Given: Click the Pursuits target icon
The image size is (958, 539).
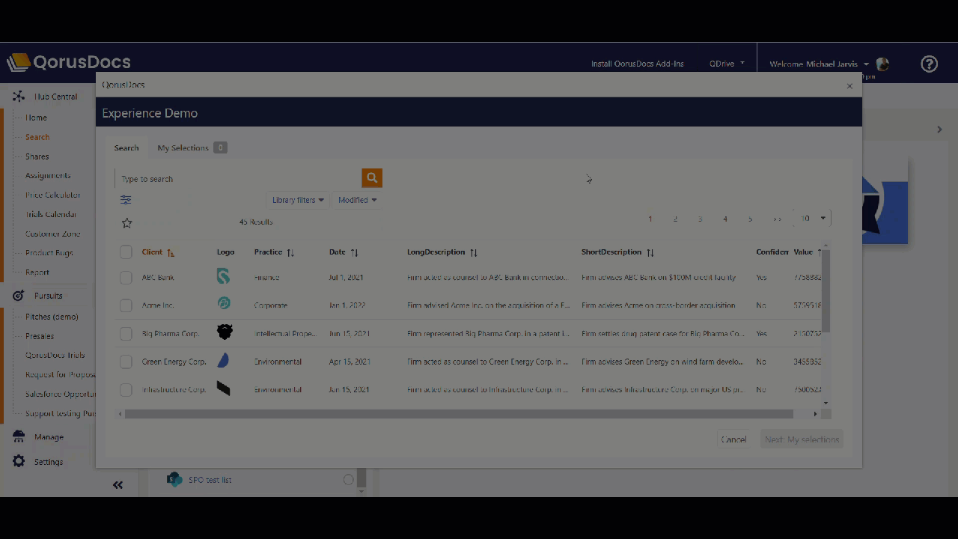Looking at the screenshot, I should (19, 296).
